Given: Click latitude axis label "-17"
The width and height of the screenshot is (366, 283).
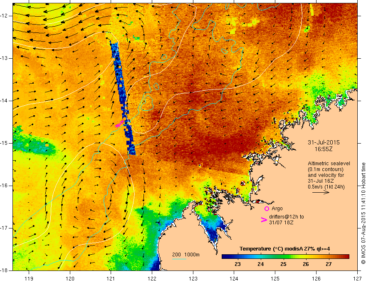Looking at the screenshot, I should [x=5, y=228].
